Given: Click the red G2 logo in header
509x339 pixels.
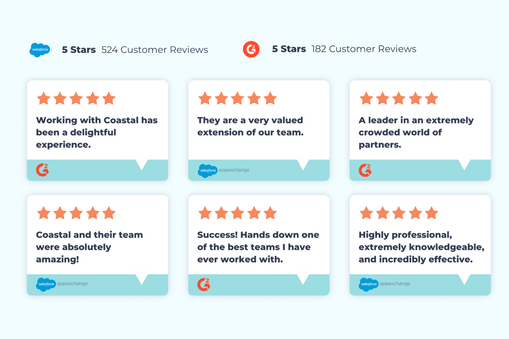Looking at the screenshot, I should click(x=251, y=49).
